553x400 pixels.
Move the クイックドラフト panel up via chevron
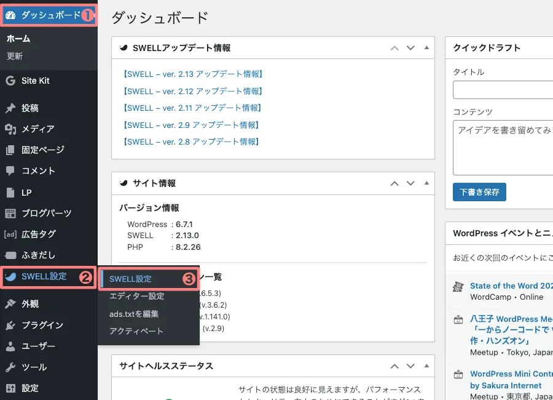click(x=549, y=47)
